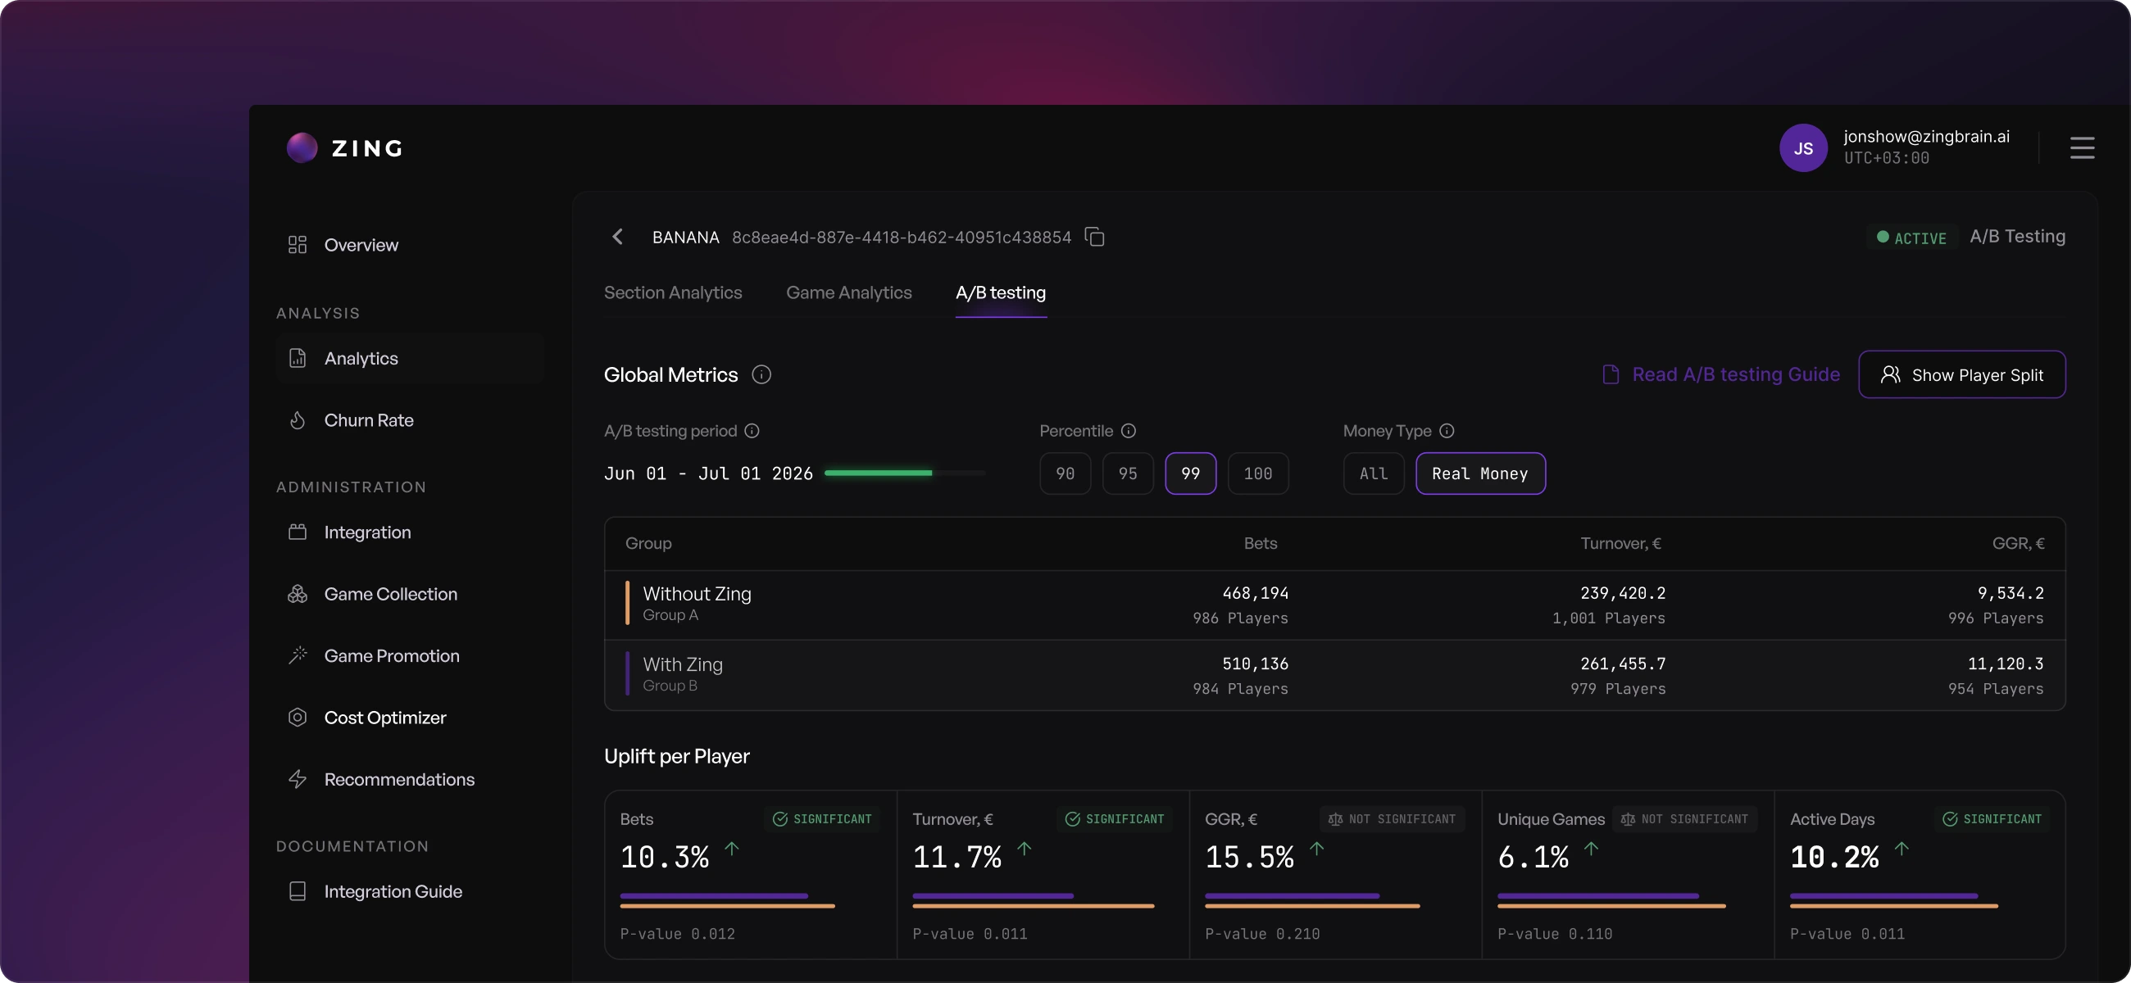Click the Integration Guide book icon
Screen dimensions: 2131x983
tap(297, 890)
